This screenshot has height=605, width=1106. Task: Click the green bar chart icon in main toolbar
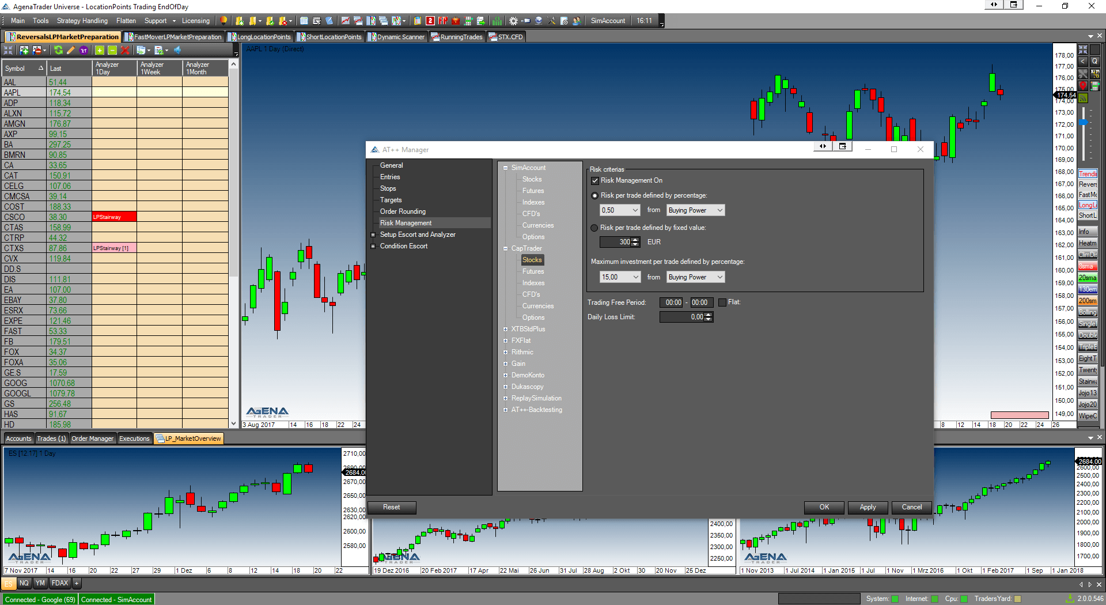point(497,21)
